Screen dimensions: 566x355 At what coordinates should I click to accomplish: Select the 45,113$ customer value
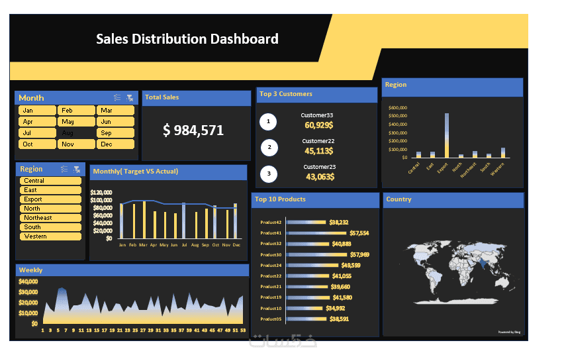[x=318, y=151]
